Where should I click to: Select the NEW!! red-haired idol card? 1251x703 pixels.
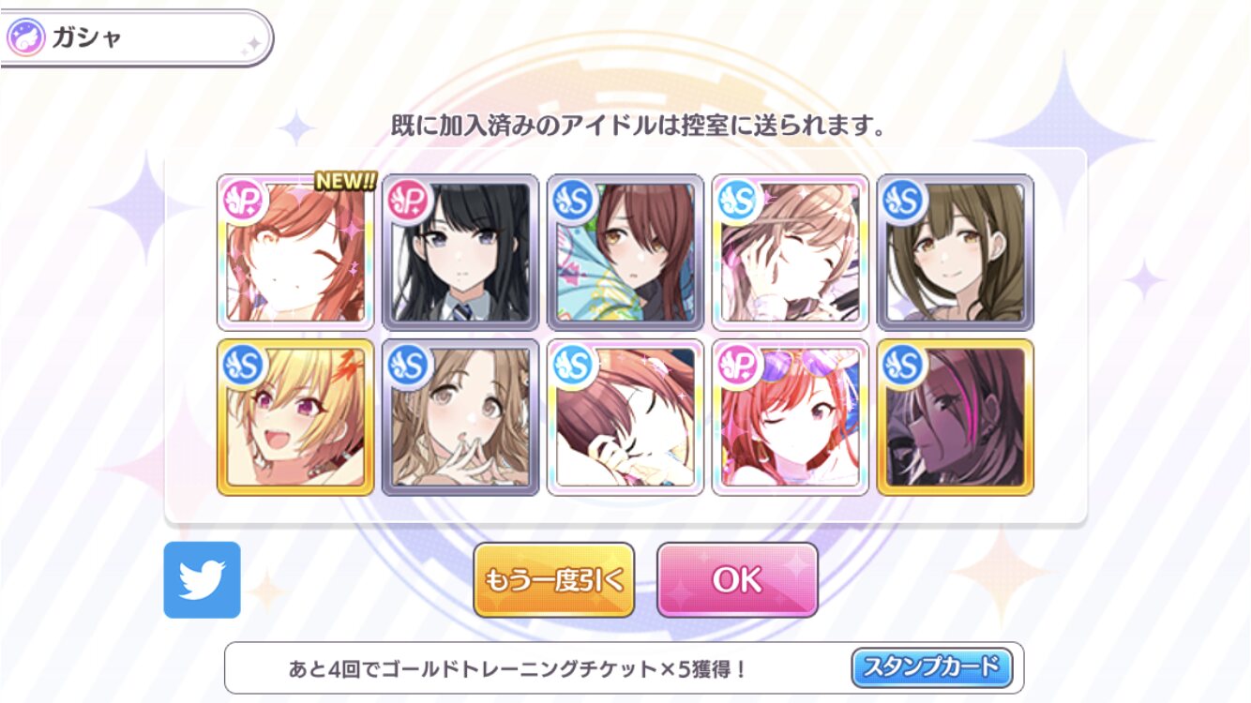[295, 252]
